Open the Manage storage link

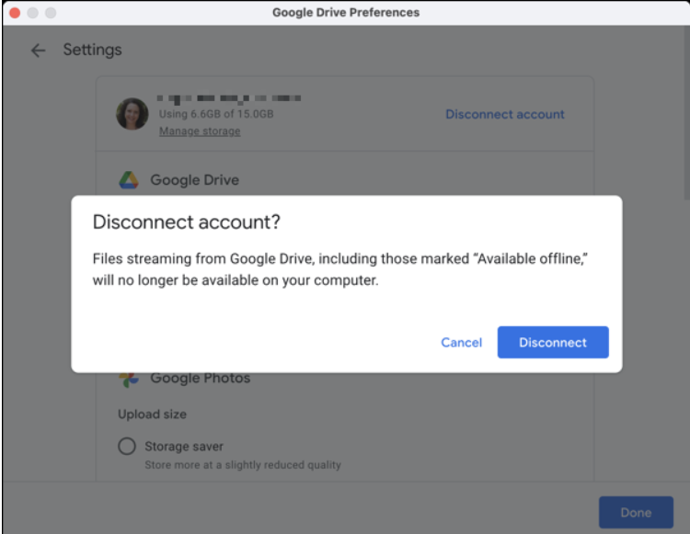point(200,131)
